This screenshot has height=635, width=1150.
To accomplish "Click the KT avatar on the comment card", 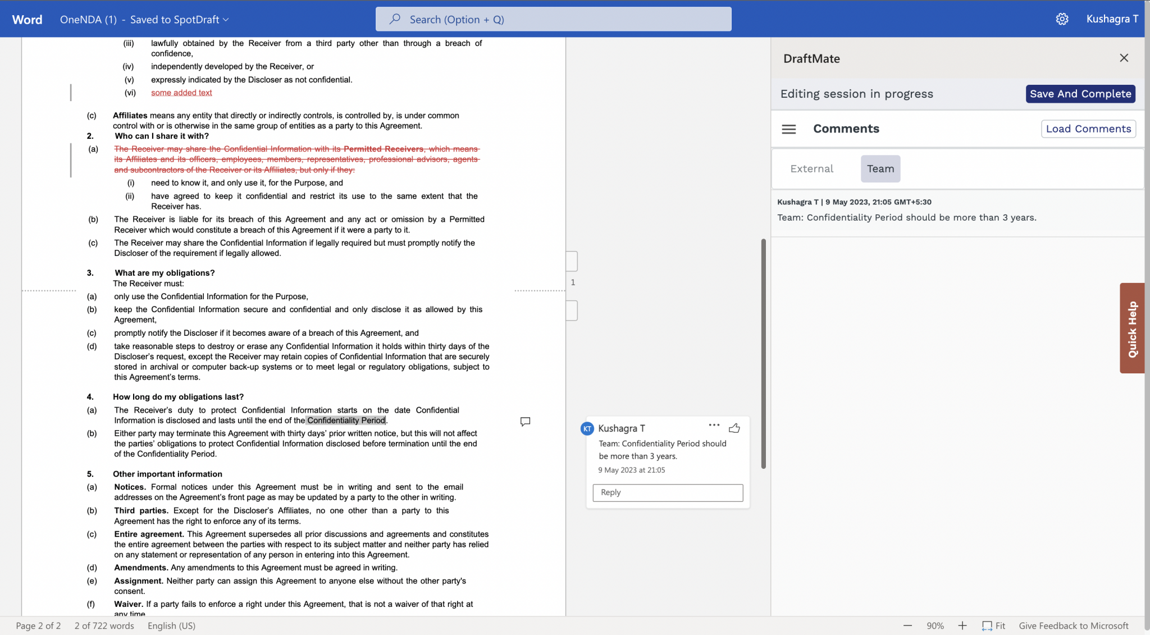I will [587, 428].
